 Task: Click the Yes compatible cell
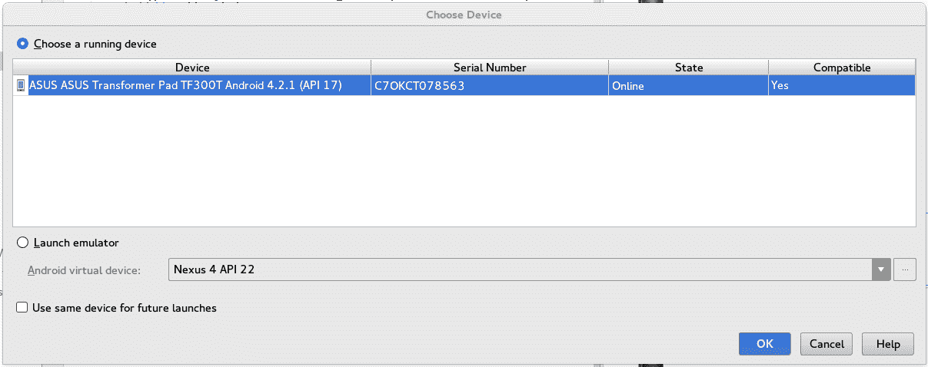[842, 86]
